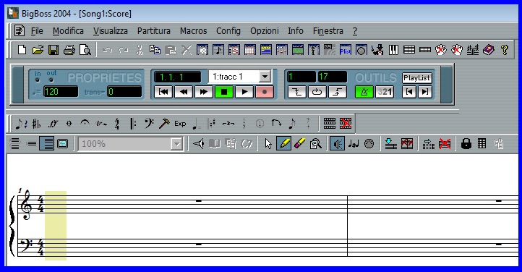
Task: Open the 1:tracc 1 track dropdown
Action: [x=265, y=77]
